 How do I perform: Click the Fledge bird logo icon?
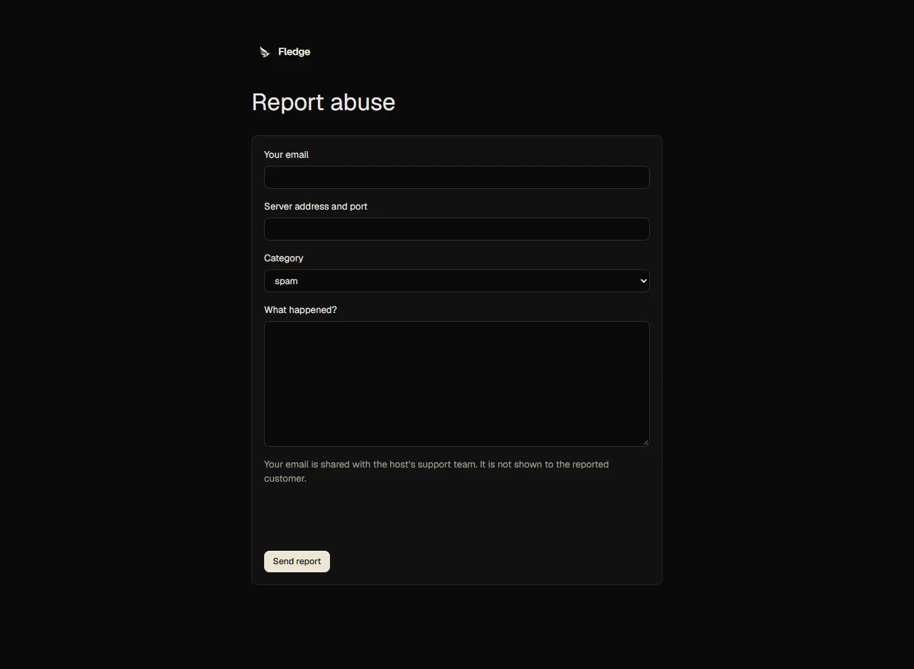pos(265,52)
